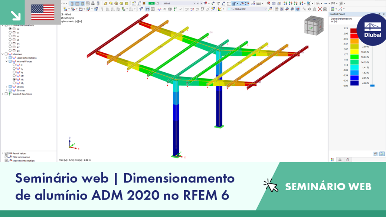386x217 pixels.
Task: Click the red X delete icon in second toolbar
Action: tap(320, 9)
